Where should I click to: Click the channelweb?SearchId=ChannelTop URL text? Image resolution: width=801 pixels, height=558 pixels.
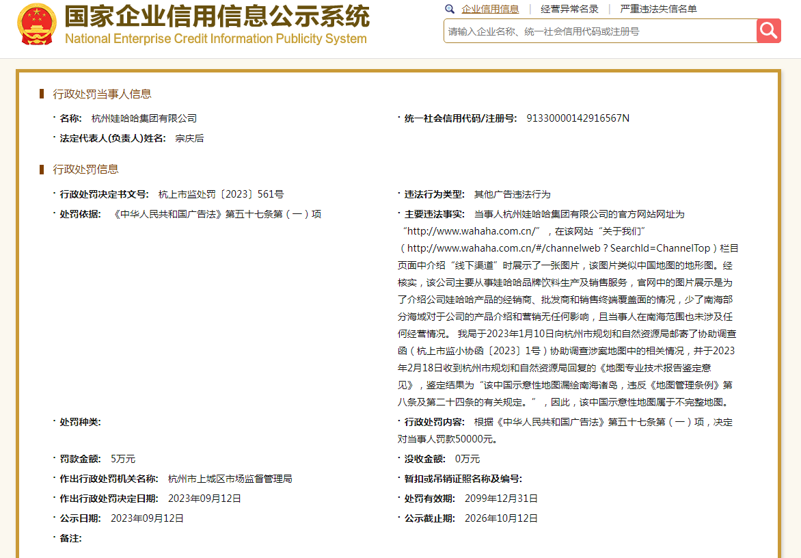558,248
